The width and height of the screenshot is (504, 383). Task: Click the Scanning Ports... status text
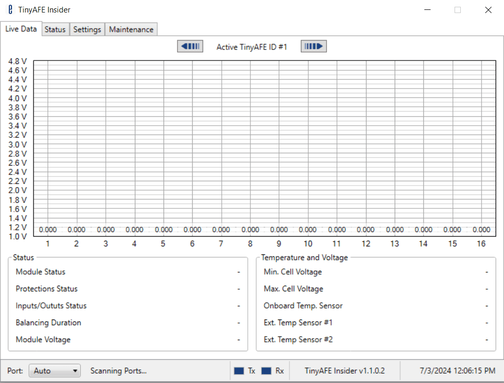click(x=118, y=371)
